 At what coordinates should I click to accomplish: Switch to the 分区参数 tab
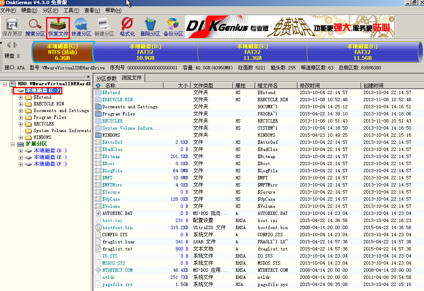coord(106,78)
